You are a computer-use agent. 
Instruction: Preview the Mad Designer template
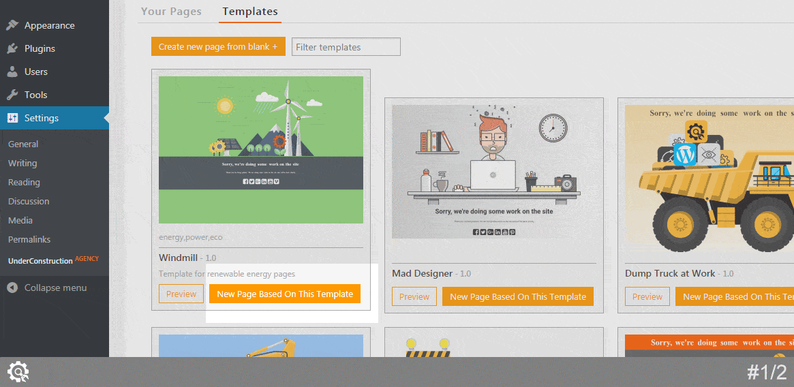[414, 296]
